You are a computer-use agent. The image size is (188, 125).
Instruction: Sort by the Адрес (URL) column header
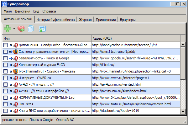pyautogui.click(x=136, y=38)
